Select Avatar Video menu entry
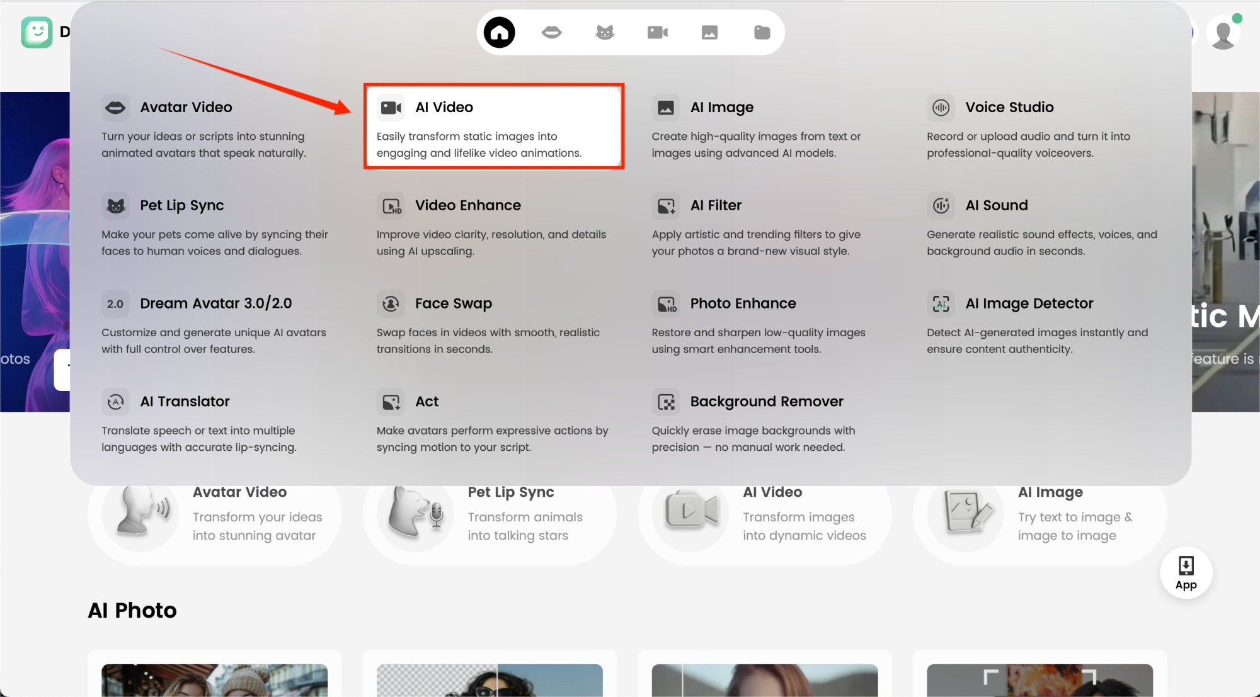Screen dimensions: 1260x697 [x=186, y=108]
